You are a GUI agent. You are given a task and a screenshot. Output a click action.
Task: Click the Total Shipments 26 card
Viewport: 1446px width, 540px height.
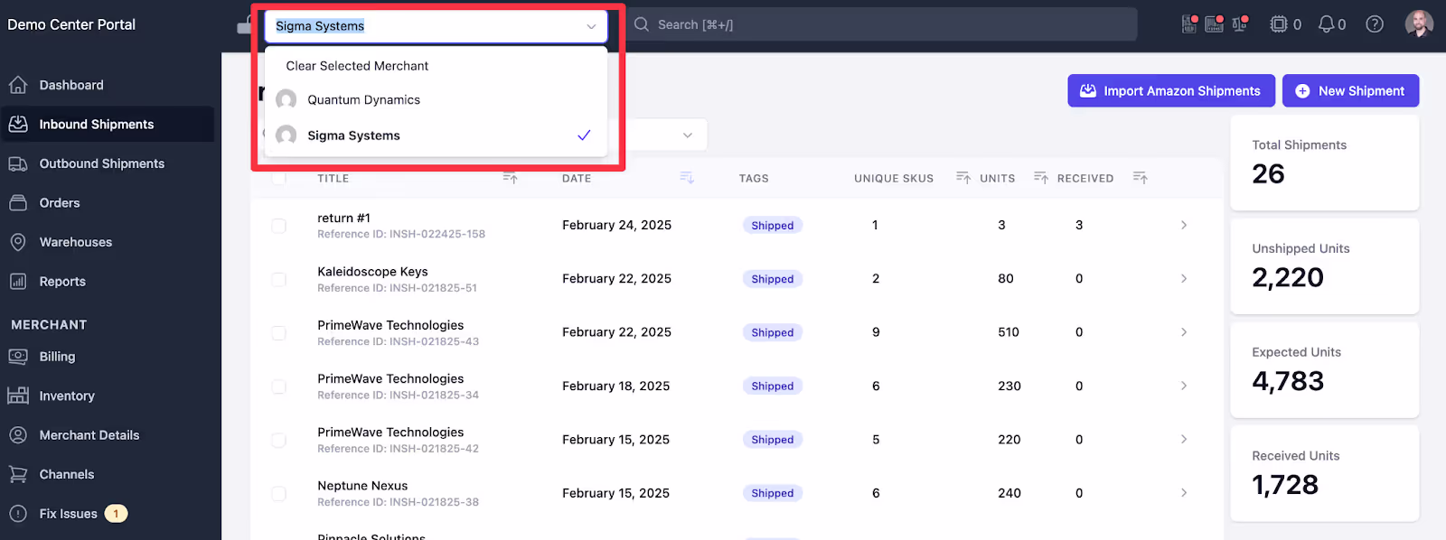point(1325,163)
